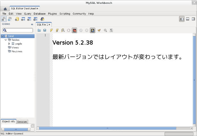Click the editor vertical scrollbar thumb

pyautogui.click(x=194, y=80)
